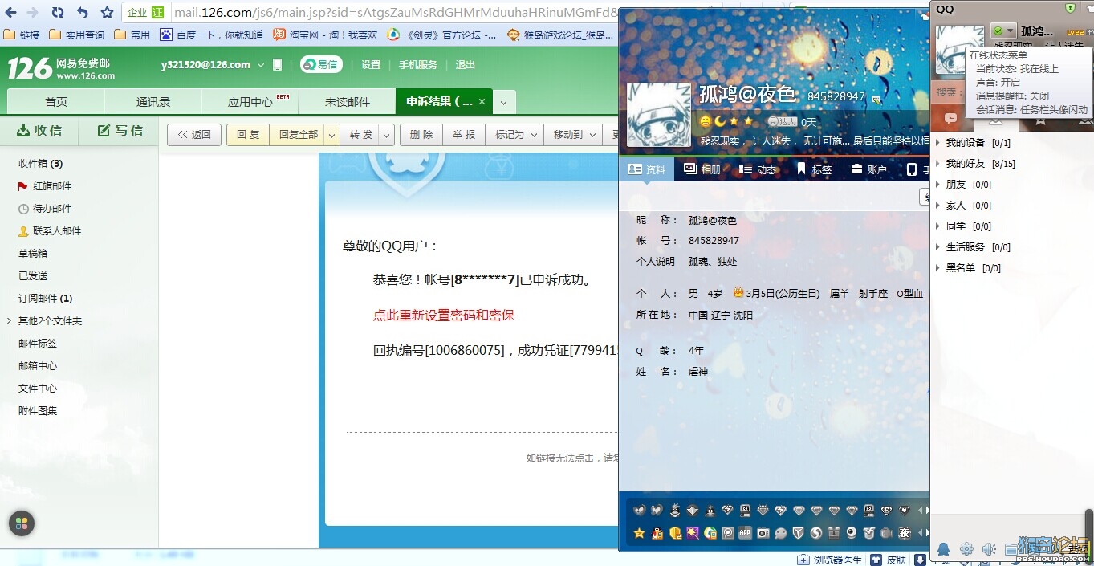Click 退出 to log out of mail

(x=466, y=65)
